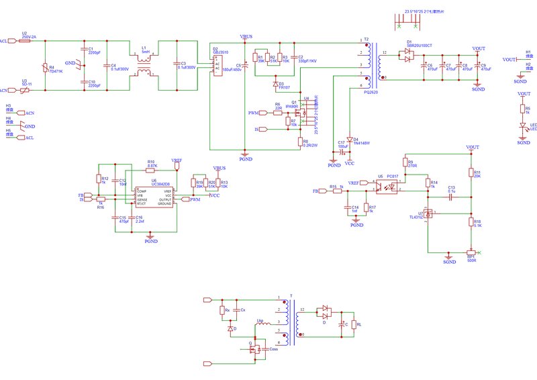Viewport: 537px width, 380px height.
Task: Select sense resistor R8 0.2R/2W
Action: coord(300,142)
